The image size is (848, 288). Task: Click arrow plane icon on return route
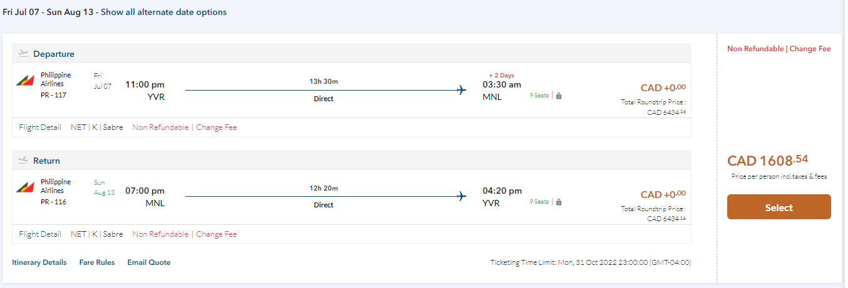pos(462,196)
